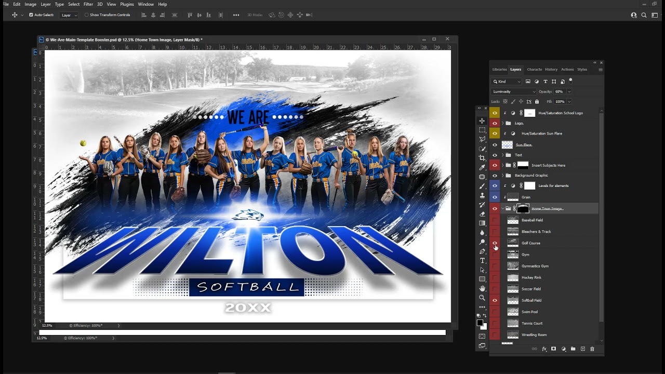
Task: Switch to the History tab
Action: [551, 69]
